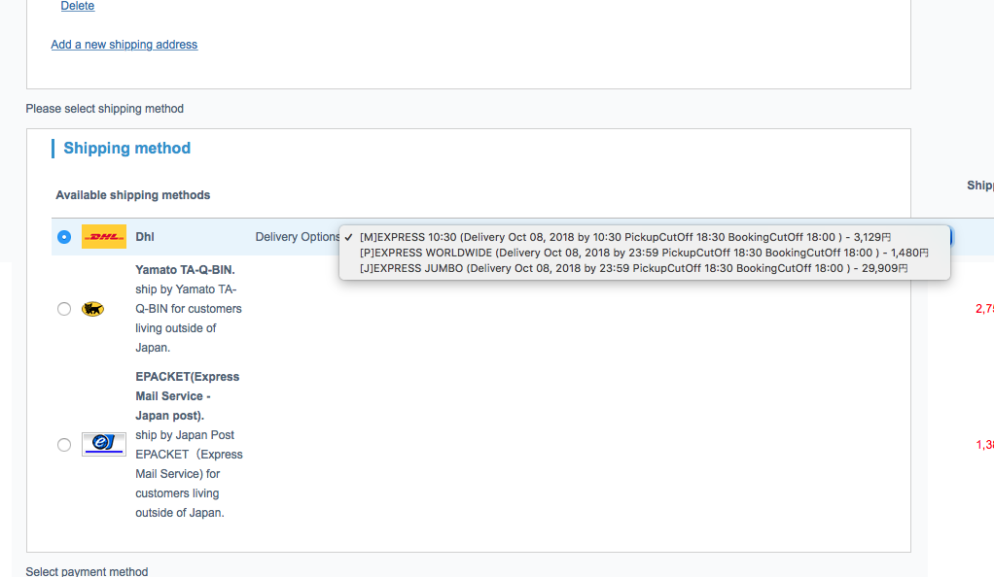Click the Dhl carrier name label
Viewport: 994px width, 577px height.
pyautogui.click(x=145, y=237)
